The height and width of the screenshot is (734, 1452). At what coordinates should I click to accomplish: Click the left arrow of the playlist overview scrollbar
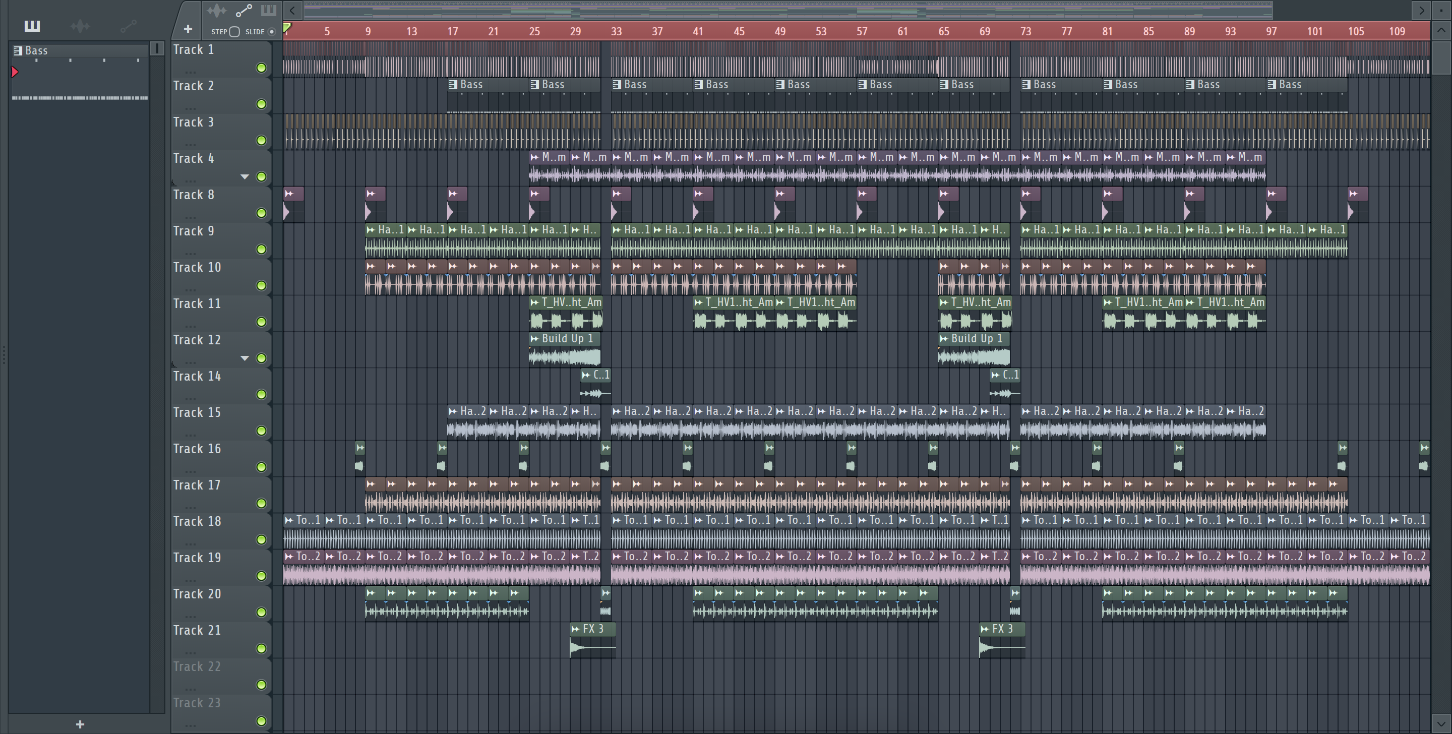point(292,10)
